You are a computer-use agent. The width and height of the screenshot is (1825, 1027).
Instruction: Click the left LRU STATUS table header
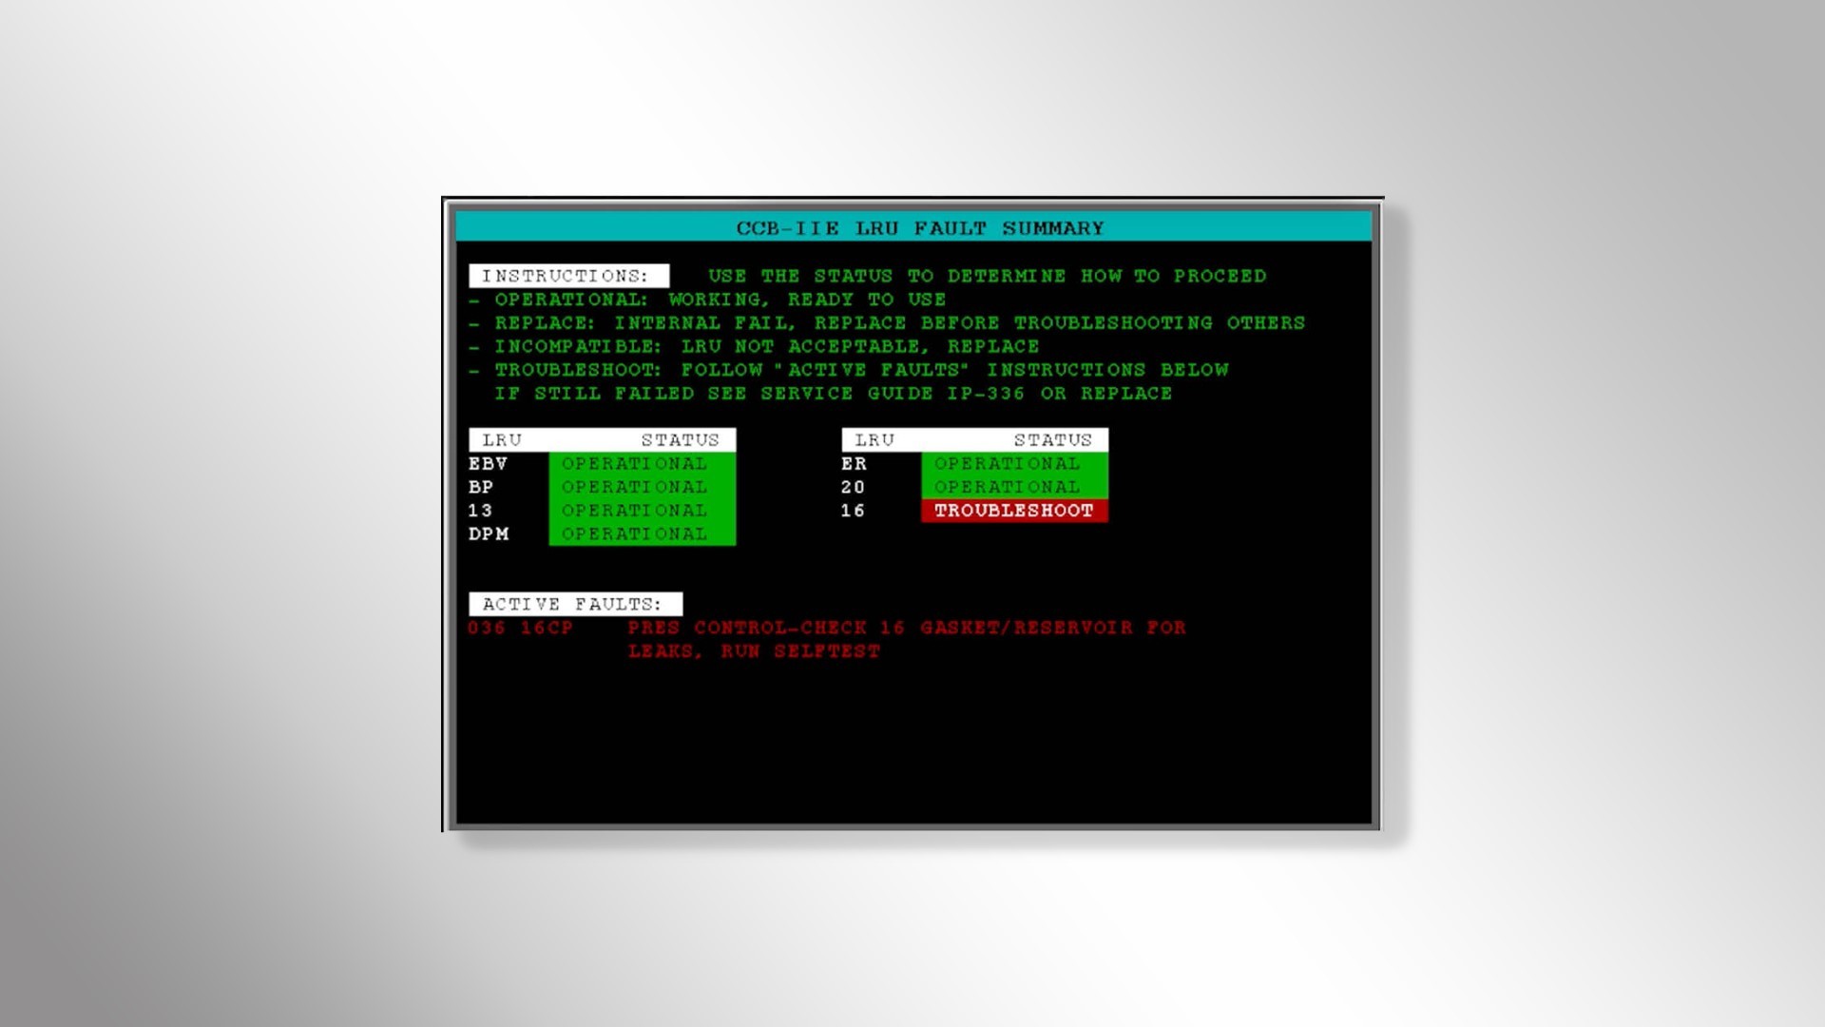tap(602, 440)
